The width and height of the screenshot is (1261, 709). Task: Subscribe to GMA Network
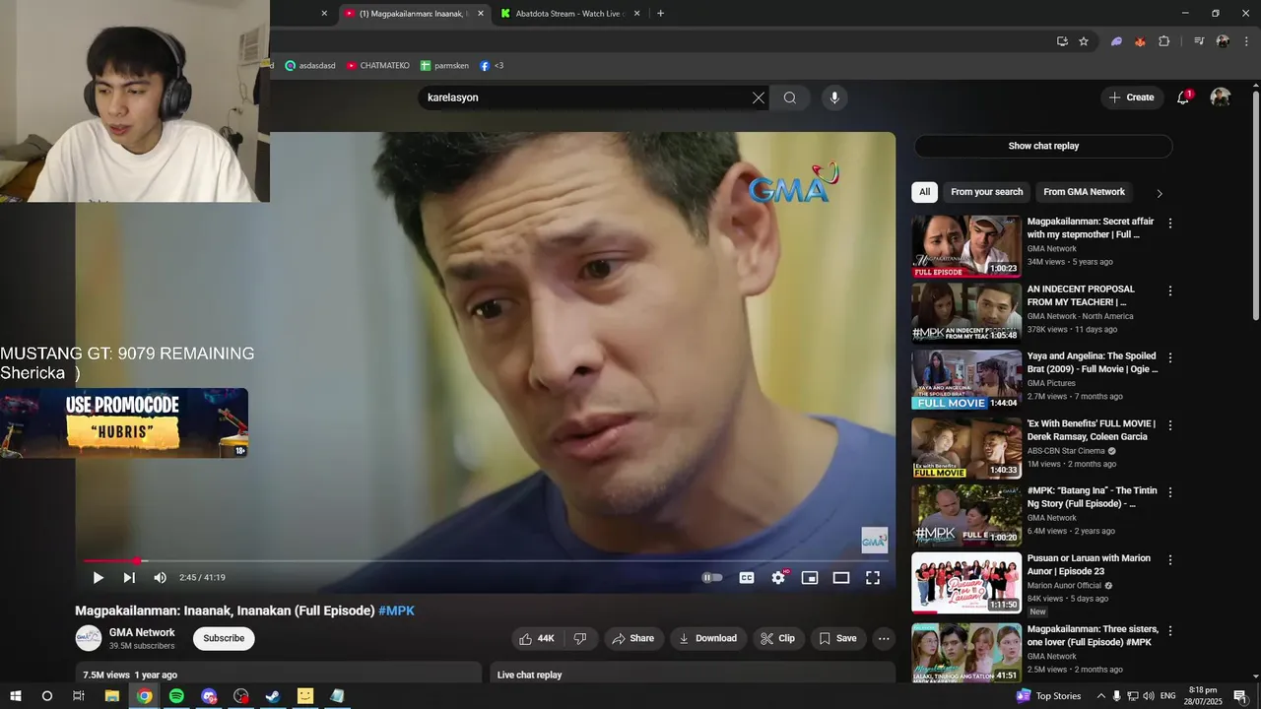(224, 638)
